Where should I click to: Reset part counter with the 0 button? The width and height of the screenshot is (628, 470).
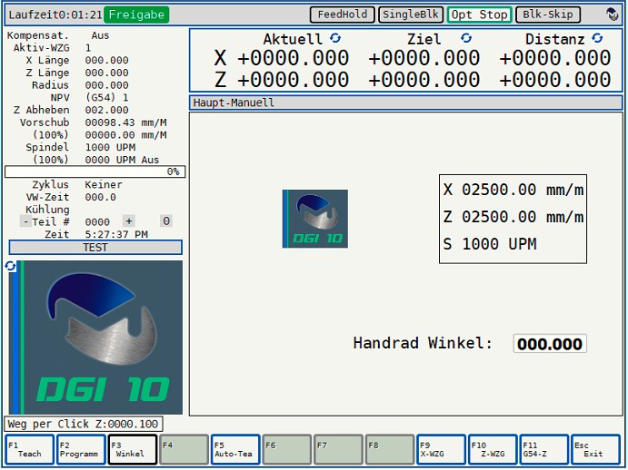tap(166, 220)
